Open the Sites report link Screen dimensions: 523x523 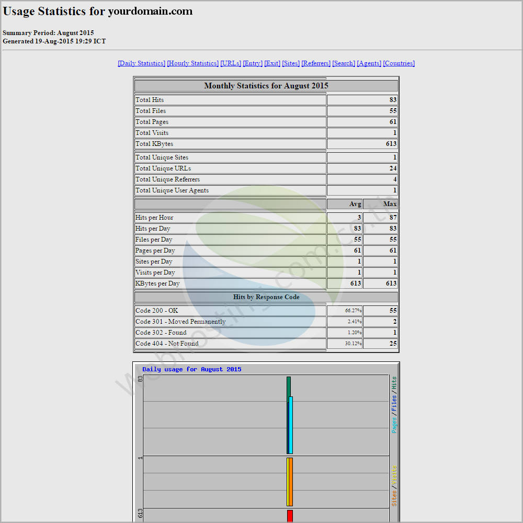[x=291, y=63]
